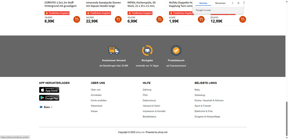Open the Zahlung help link
The image size is (288, 139).
click(x=147, y=90)
